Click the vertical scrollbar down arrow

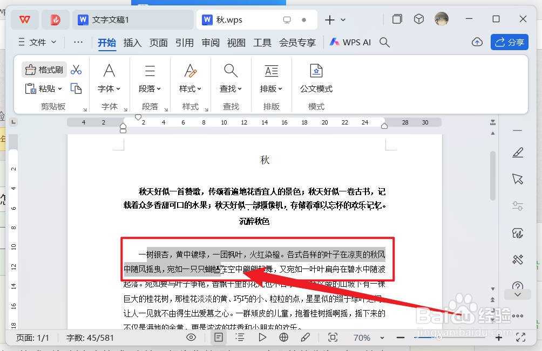[x=493, y=289]
